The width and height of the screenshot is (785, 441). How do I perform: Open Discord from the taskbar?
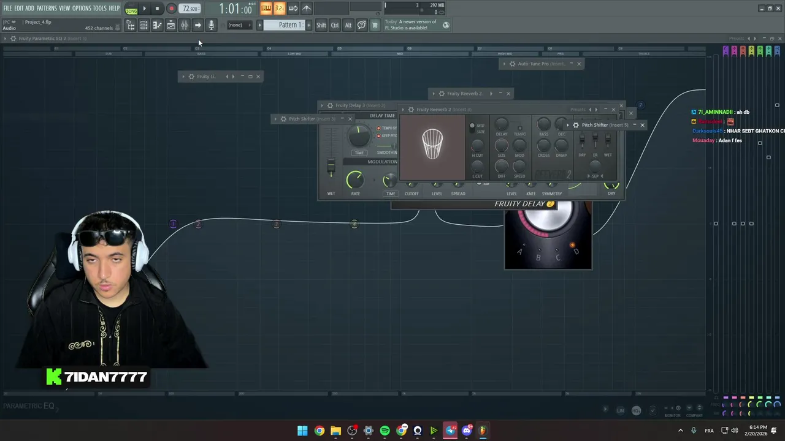[x=467, y=431]
